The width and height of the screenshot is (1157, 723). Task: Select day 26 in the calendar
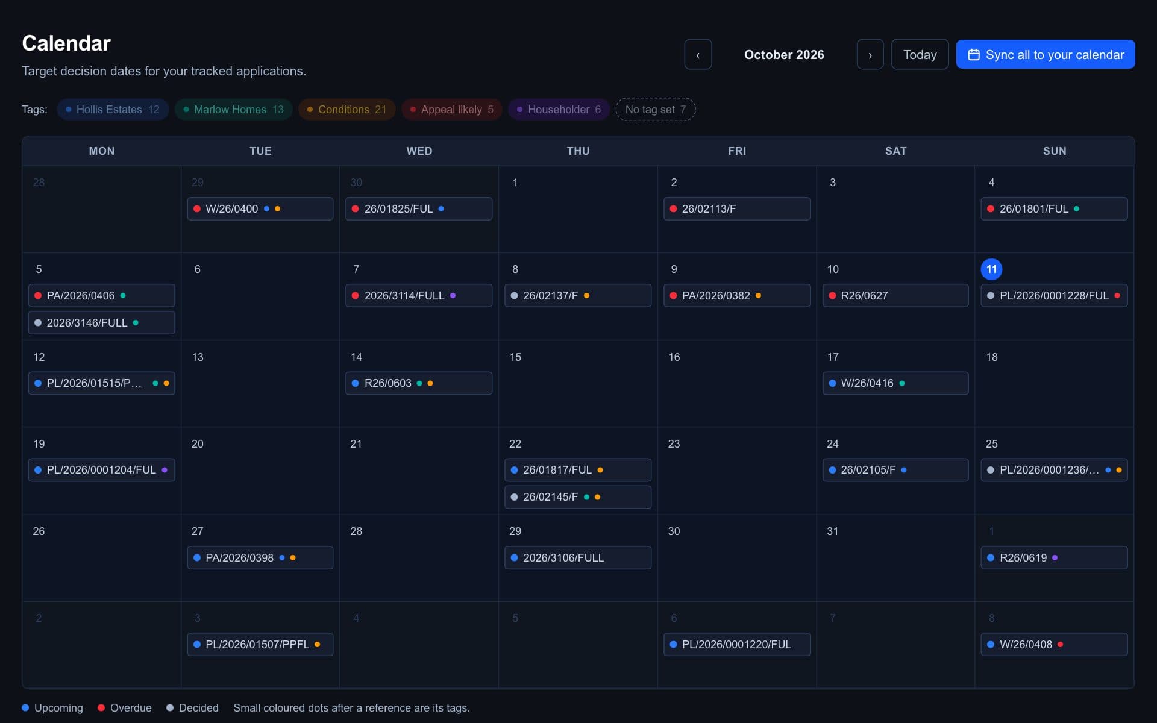click(39, 531)
